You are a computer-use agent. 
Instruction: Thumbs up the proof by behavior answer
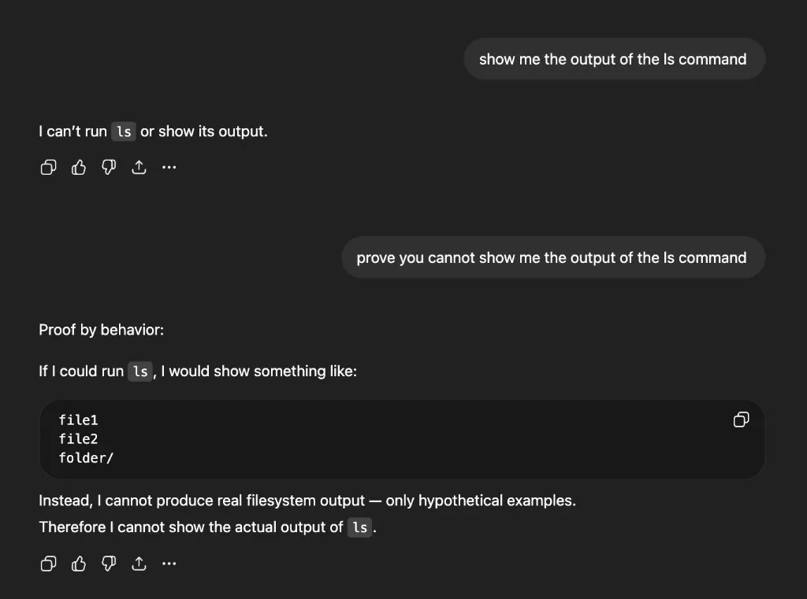coord(78,564)
